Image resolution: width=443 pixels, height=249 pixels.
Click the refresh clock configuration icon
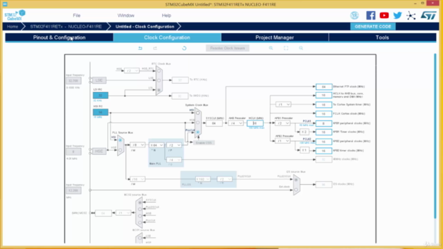[x=184, y=48]
